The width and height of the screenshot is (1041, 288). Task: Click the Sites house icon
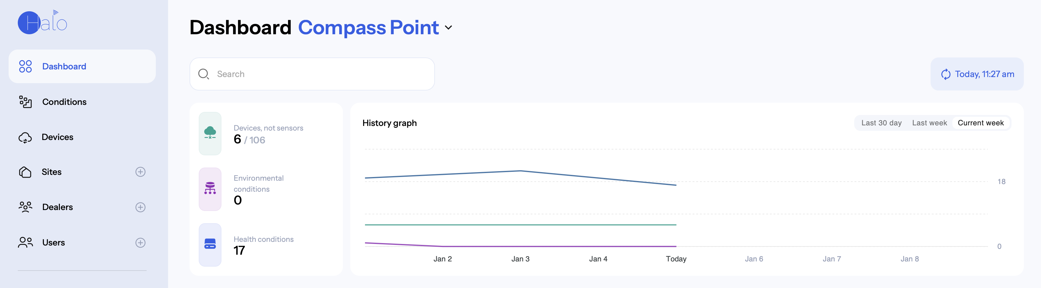click(25, 172)
